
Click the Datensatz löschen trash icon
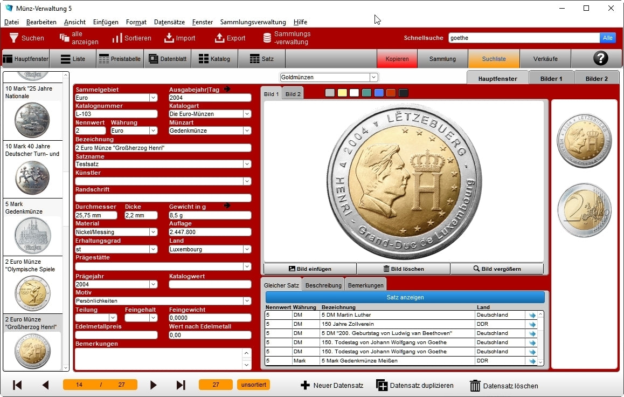click(x=475, y=386)
